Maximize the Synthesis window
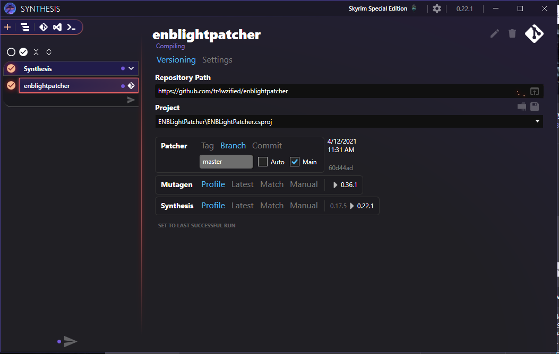This screenshot has width=559, height=354. [520, 8]
